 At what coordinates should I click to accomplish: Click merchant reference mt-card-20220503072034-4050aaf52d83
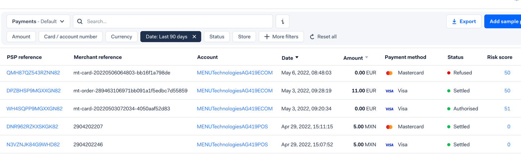[x=122, y=109]
